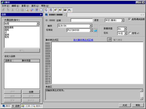Click the paste toolbar icon

pos(22,10)
